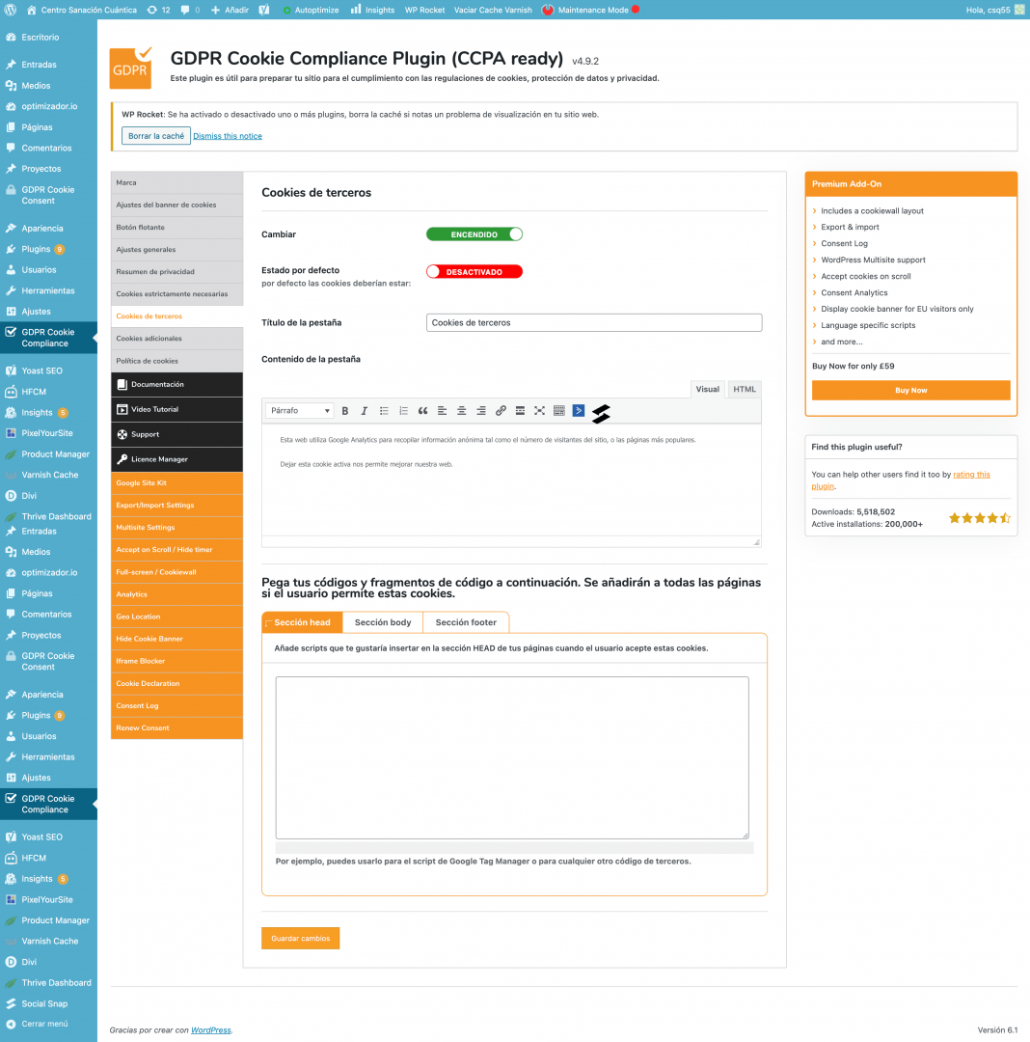Insert a bulleted list in the editor
Viewport: 1030px width, 1042px height.
point(384,411)
